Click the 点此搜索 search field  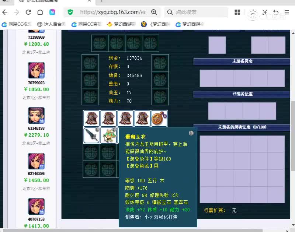196,12
